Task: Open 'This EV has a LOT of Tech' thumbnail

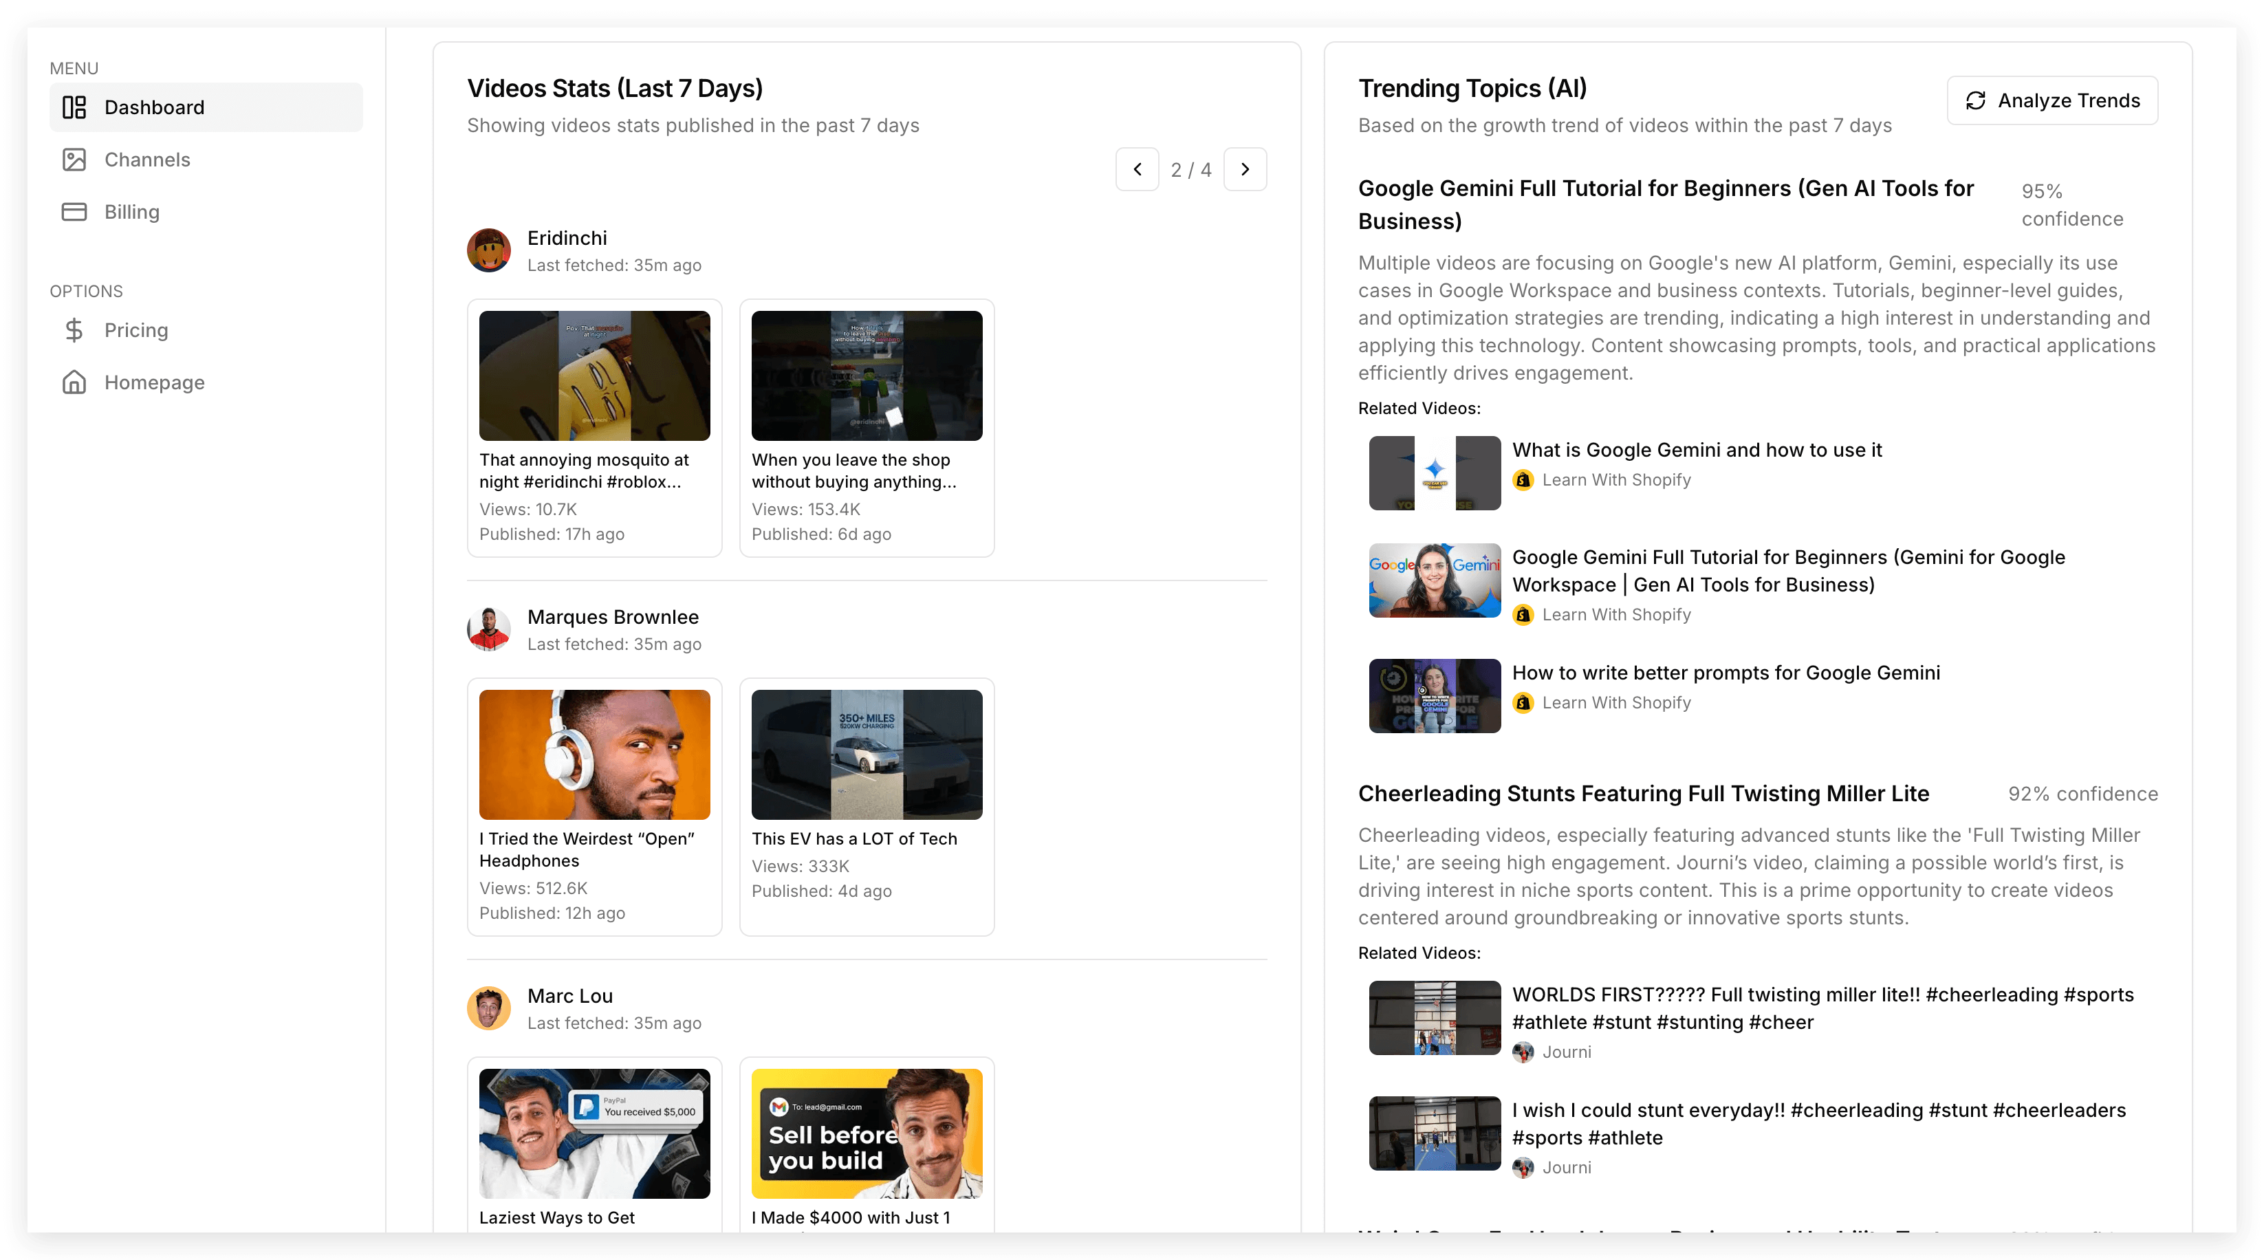Action: click(x=867, y=754)
